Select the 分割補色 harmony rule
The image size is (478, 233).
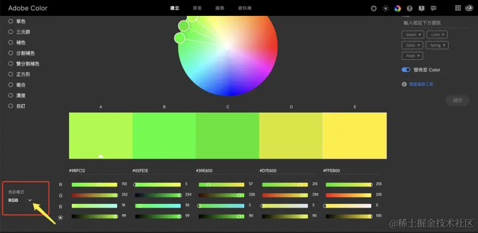point(22,53)
